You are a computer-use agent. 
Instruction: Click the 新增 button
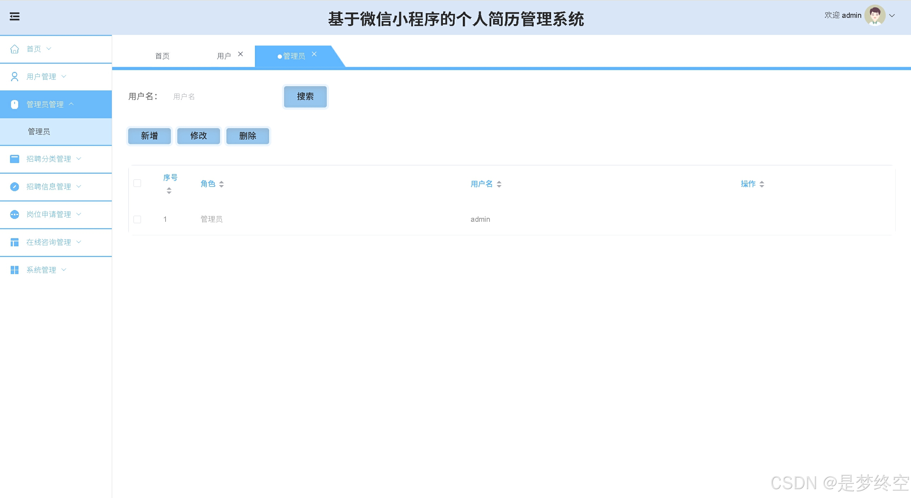point(149,136)
